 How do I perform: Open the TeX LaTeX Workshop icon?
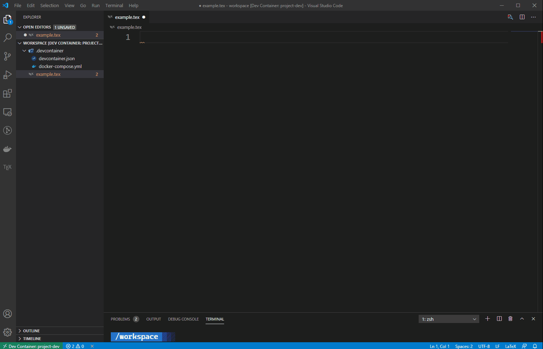point(7,167)
